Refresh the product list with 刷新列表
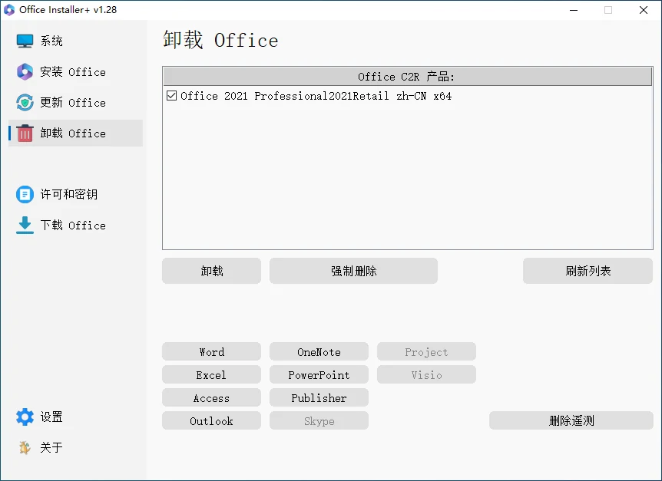Screen dimensions: 662x481 588,270
